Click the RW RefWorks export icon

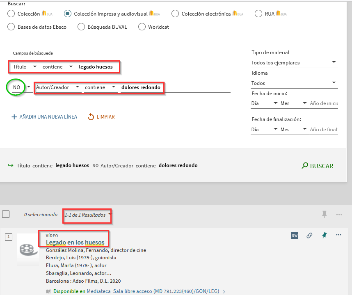295,236
